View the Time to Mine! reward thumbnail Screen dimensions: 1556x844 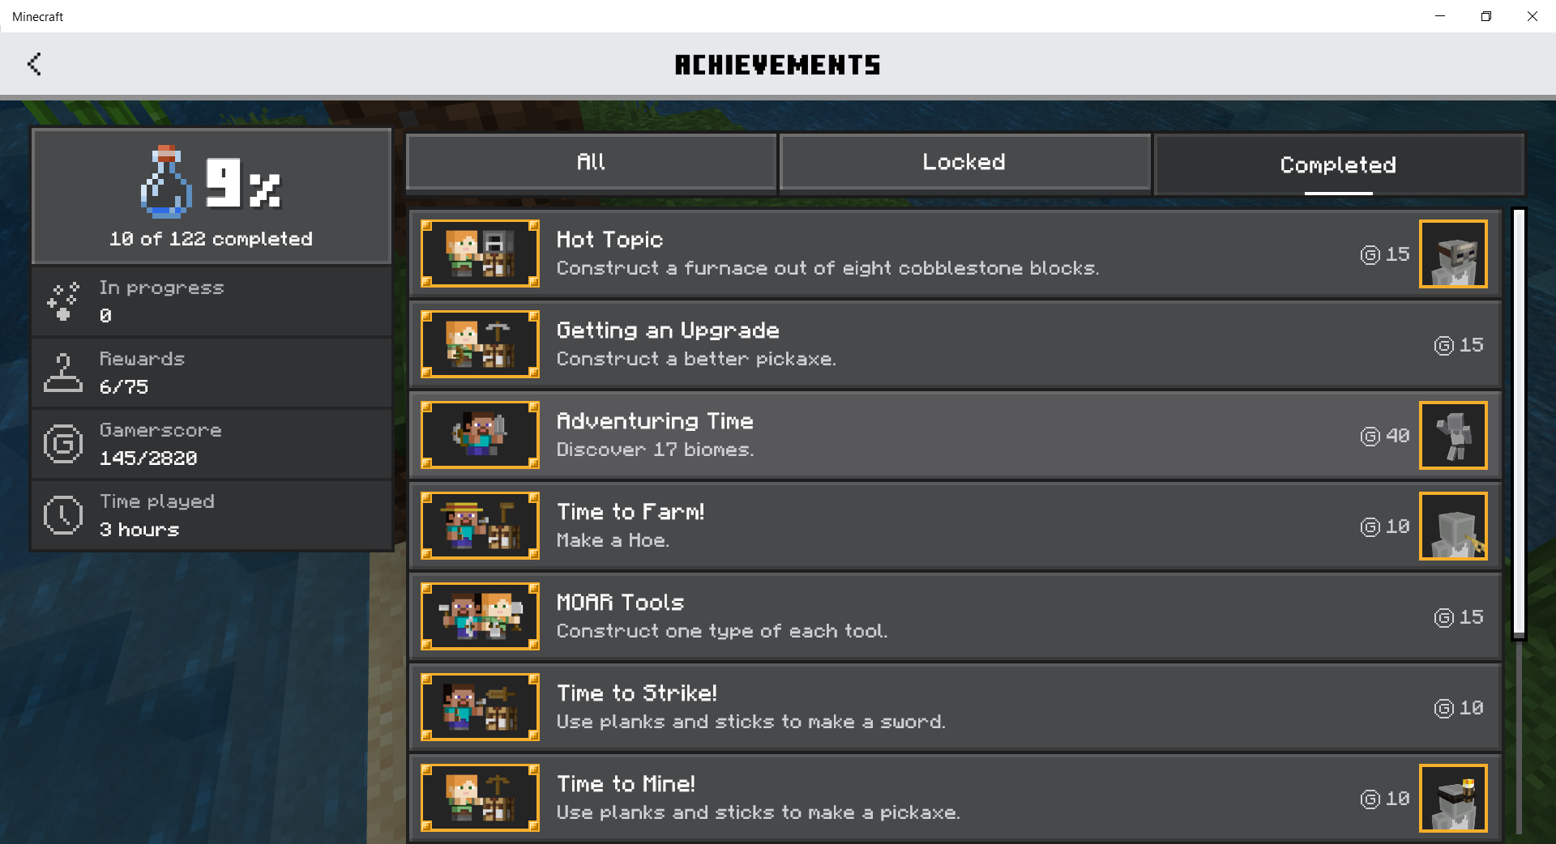(x=1453, y=798)
